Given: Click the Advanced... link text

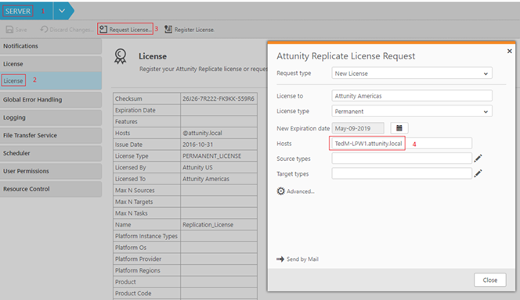Looking at the screenshot, I should pos(301,191).
